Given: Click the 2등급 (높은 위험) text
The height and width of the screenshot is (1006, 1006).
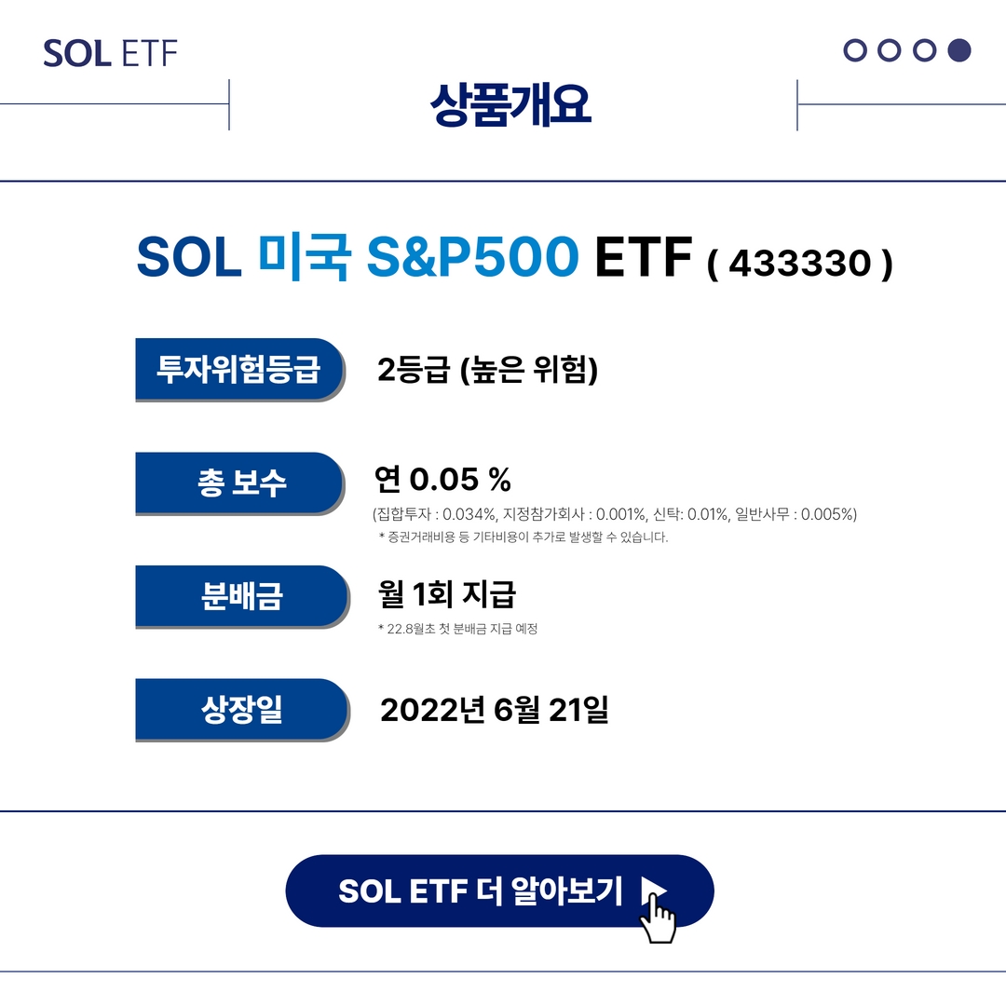Looking at the screenshot, I should coord(487,370).
